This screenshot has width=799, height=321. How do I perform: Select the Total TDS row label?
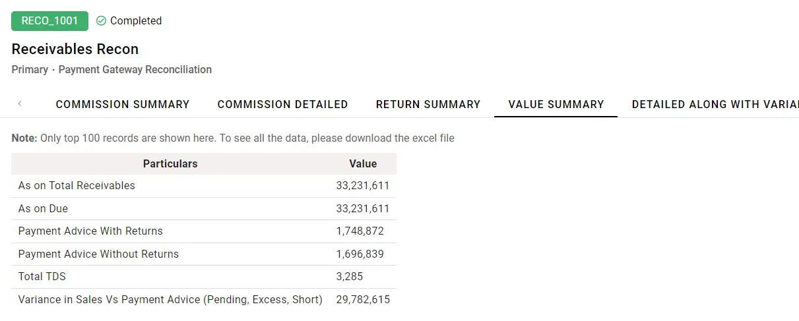pos(42,277)
